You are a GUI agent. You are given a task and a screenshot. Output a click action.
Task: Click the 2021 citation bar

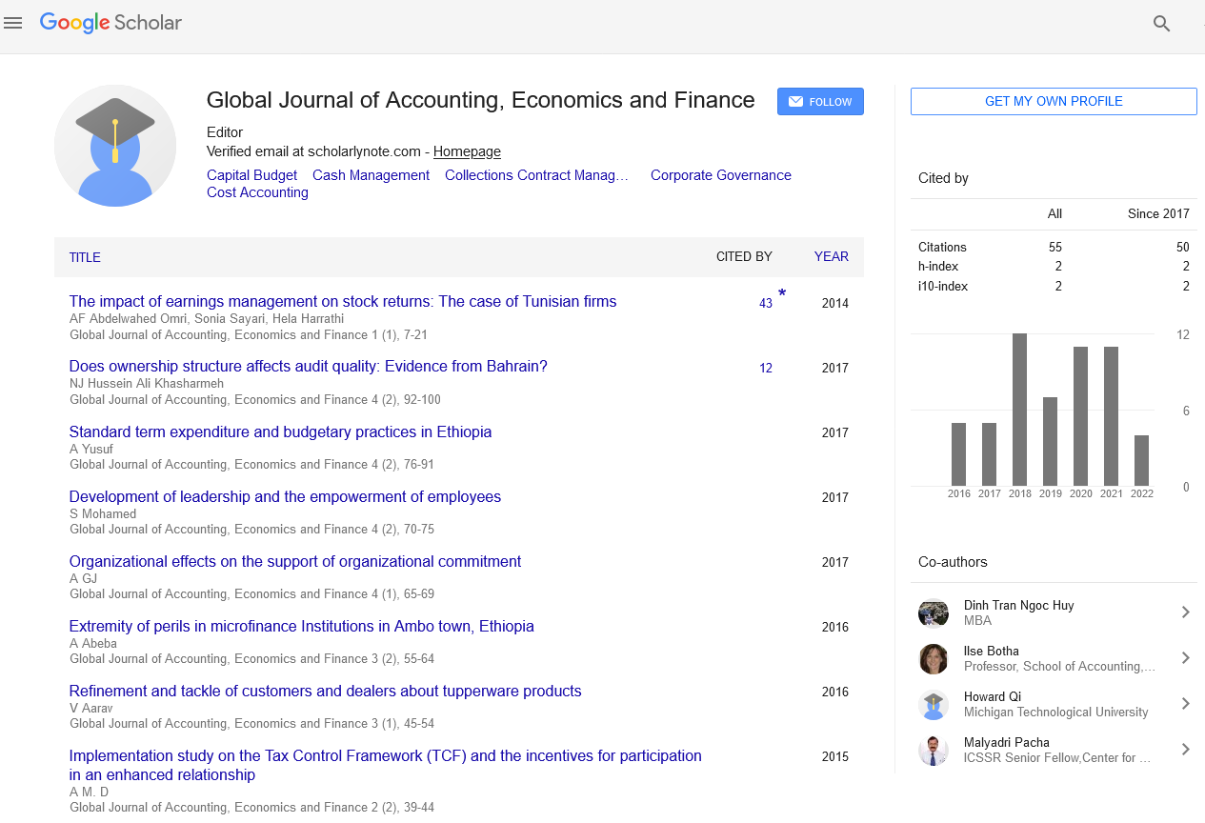1111,416
